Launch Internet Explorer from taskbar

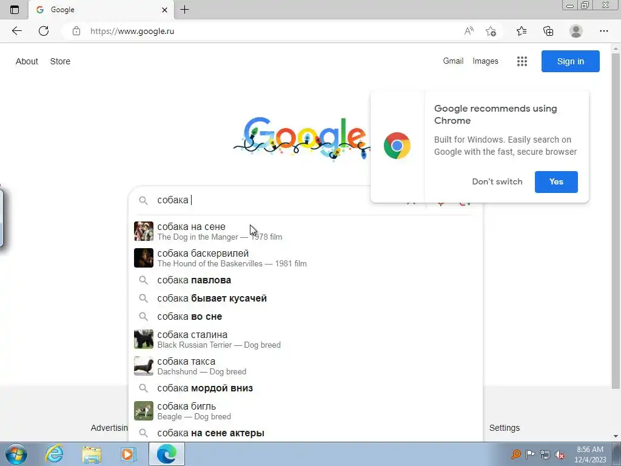tap(54, 454)
